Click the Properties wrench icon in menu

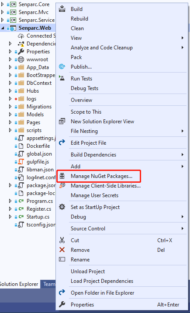[62, 304]
